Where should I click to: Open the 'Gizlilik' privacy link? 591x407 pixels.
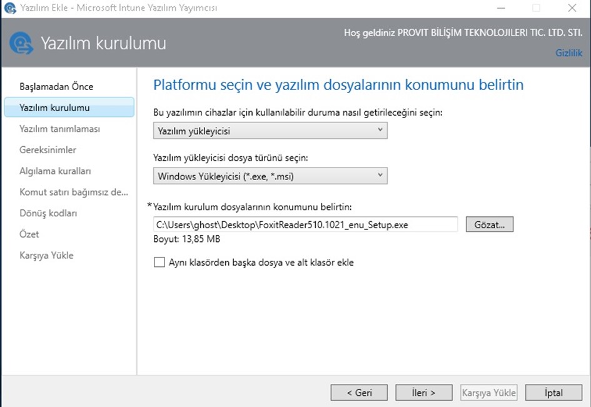pos(568,53)
